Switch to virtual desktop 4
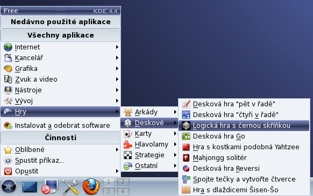 [x=123, y=191]
